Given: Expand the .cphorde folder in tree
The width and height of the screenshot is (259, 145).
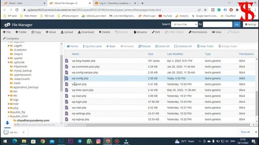Looking at the screenshot, I should (x=8, y=62).
